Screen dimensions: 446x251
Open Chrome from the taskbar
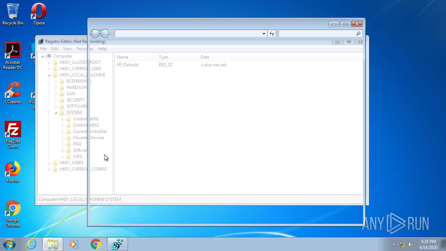[x=95, y=244]
